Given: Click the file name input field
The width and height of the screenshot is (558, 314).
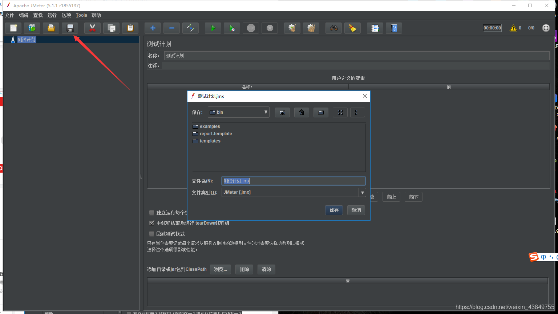Looking at the screenshot, I should coord(294,181).
